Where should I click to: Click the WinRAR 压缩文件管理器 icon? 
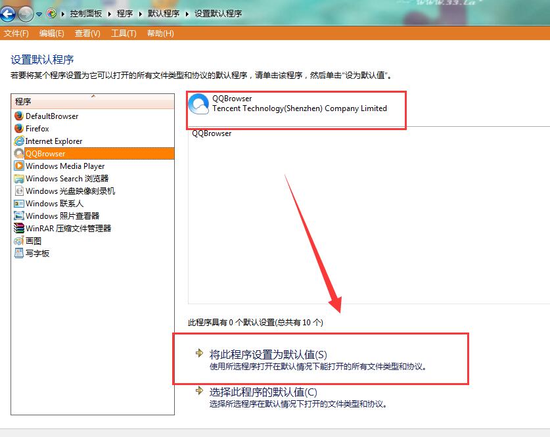point(19,228)
